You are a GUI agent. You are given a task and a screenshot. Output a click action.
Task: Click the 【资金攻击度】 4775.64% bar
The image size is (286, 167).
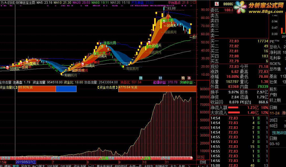pos(157,89)
